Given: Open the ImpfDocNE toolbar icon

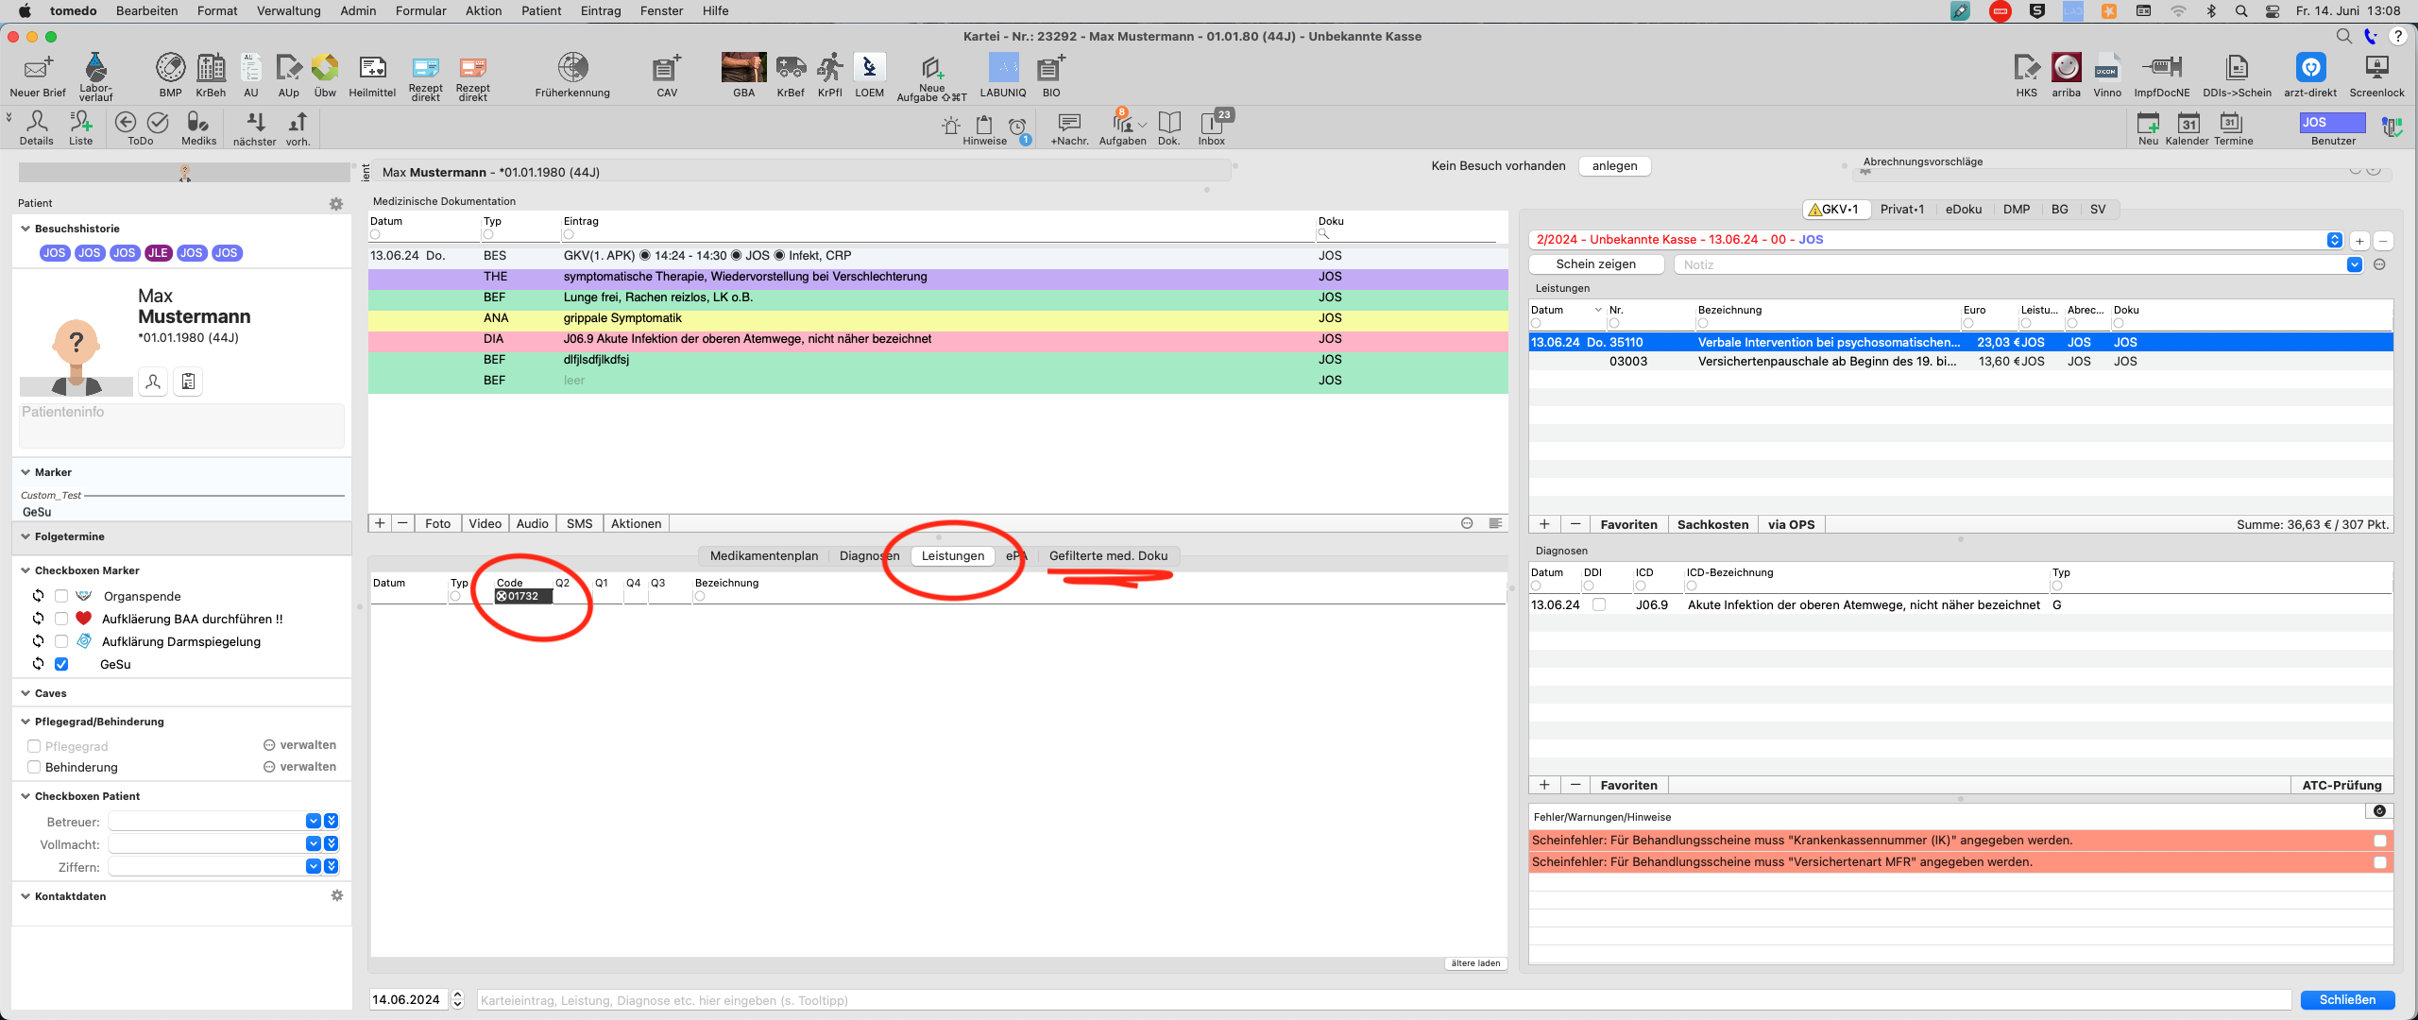Looking at the screenshot, I should (x=2161, y=76).
